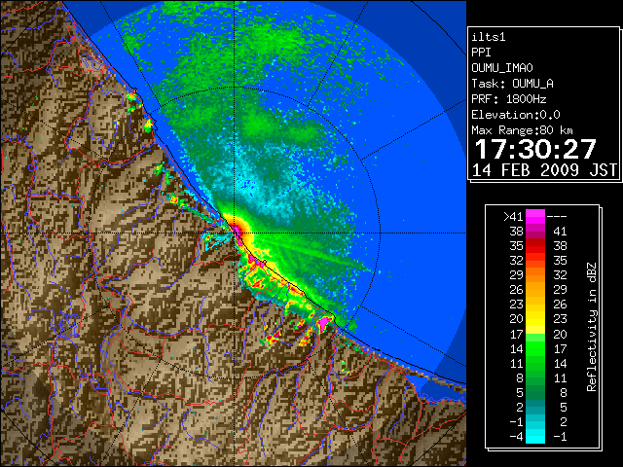
Task: Pick the cyan swatch beside '-4'
Action: coord(535,437)
